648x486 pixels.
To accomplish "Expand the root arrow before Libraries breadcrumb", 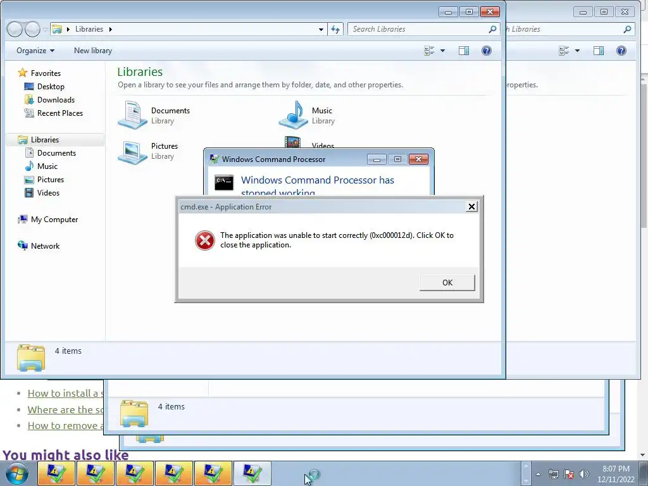I will 68,29.
